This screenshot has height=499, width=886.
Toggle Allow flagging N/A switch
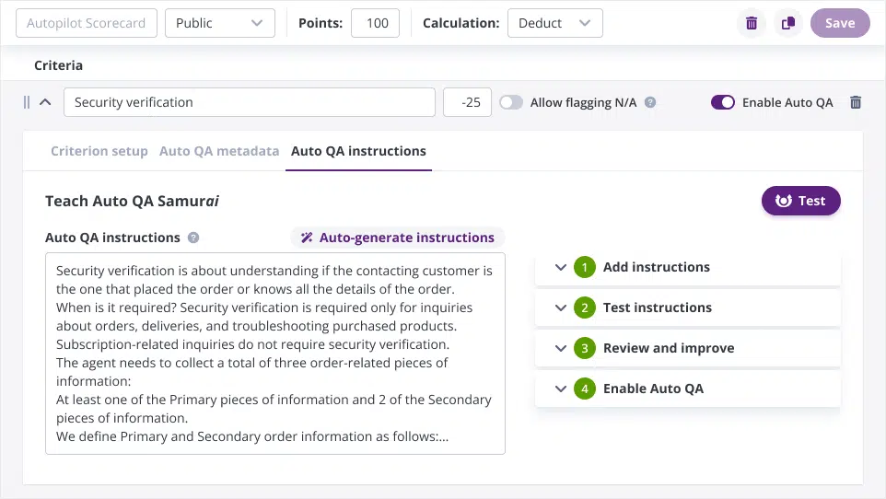pyautogui.click(x=511, y=103)
